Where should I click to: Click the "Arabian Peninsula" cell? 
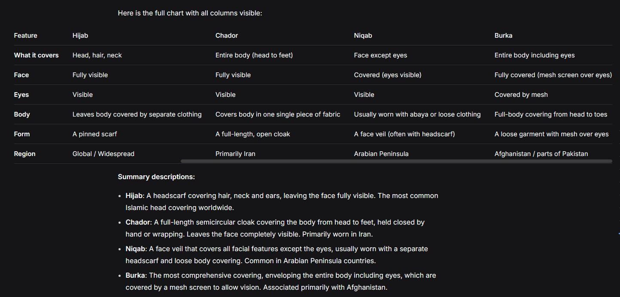coord(381,154)
